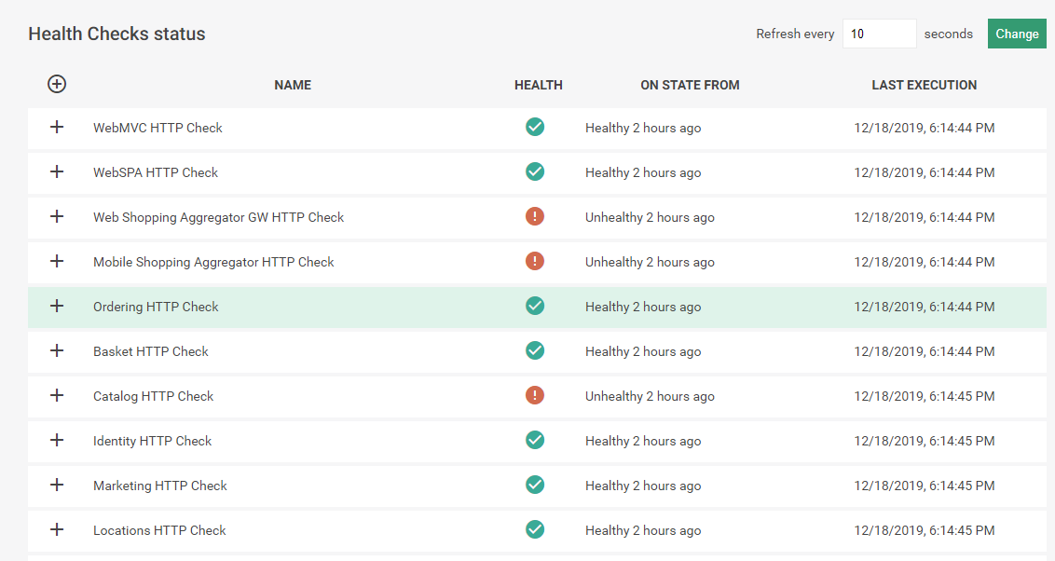Screen dimensions: 1055x561
Task: Expand Web Shopping Aggregator GW HTTP Check
Action: [57, 216]
